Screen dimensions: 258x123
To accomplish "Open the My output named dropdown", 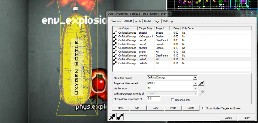I will click(195, 78).
